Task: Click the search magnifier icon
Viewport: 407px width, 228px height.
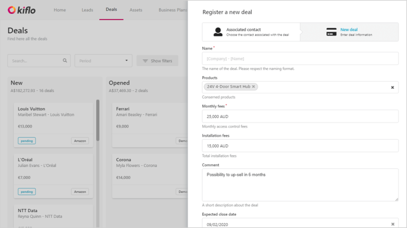Action: [x=65, y=61]
